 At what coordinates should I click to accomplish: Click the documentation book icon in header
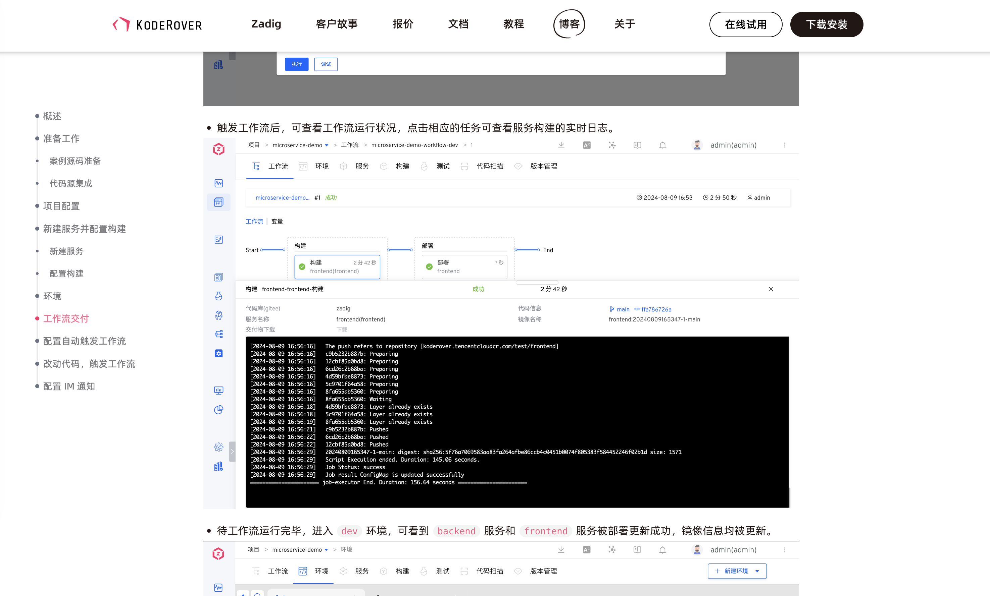coord(637,145)
